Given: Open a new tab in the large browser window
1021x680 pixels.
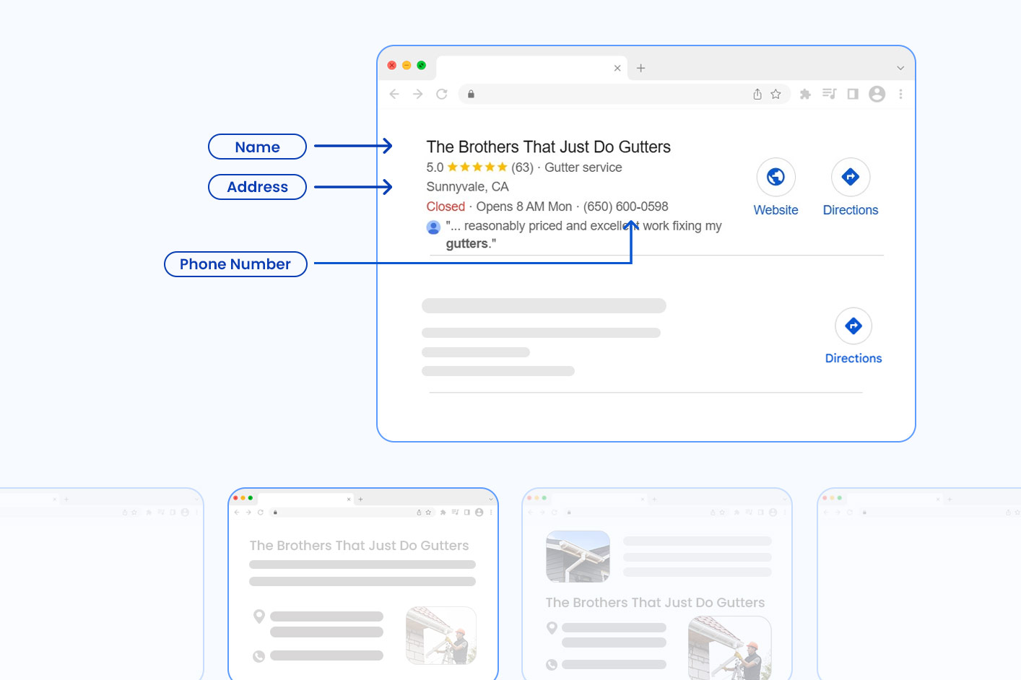Looking at the screenshot, I should 640,68.
